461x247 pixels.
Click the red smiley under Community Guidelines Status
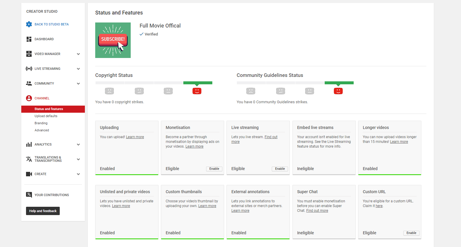pyautogui.click(x=338, y=91)
